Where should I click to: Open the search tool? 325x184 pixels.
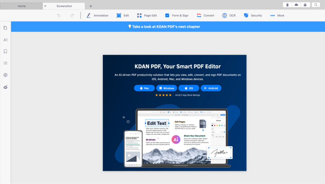tap(315, 4)
